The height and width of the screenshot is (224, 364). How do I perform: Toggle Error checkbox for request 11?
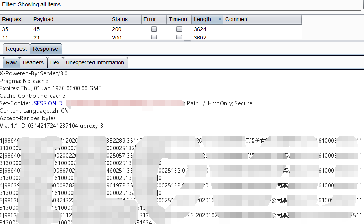(154, 37)
